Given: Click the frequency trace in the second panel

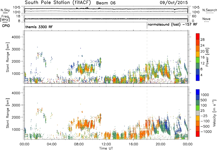Looking at the screenshot, I should pyautogui.click(x=106, y=19).
